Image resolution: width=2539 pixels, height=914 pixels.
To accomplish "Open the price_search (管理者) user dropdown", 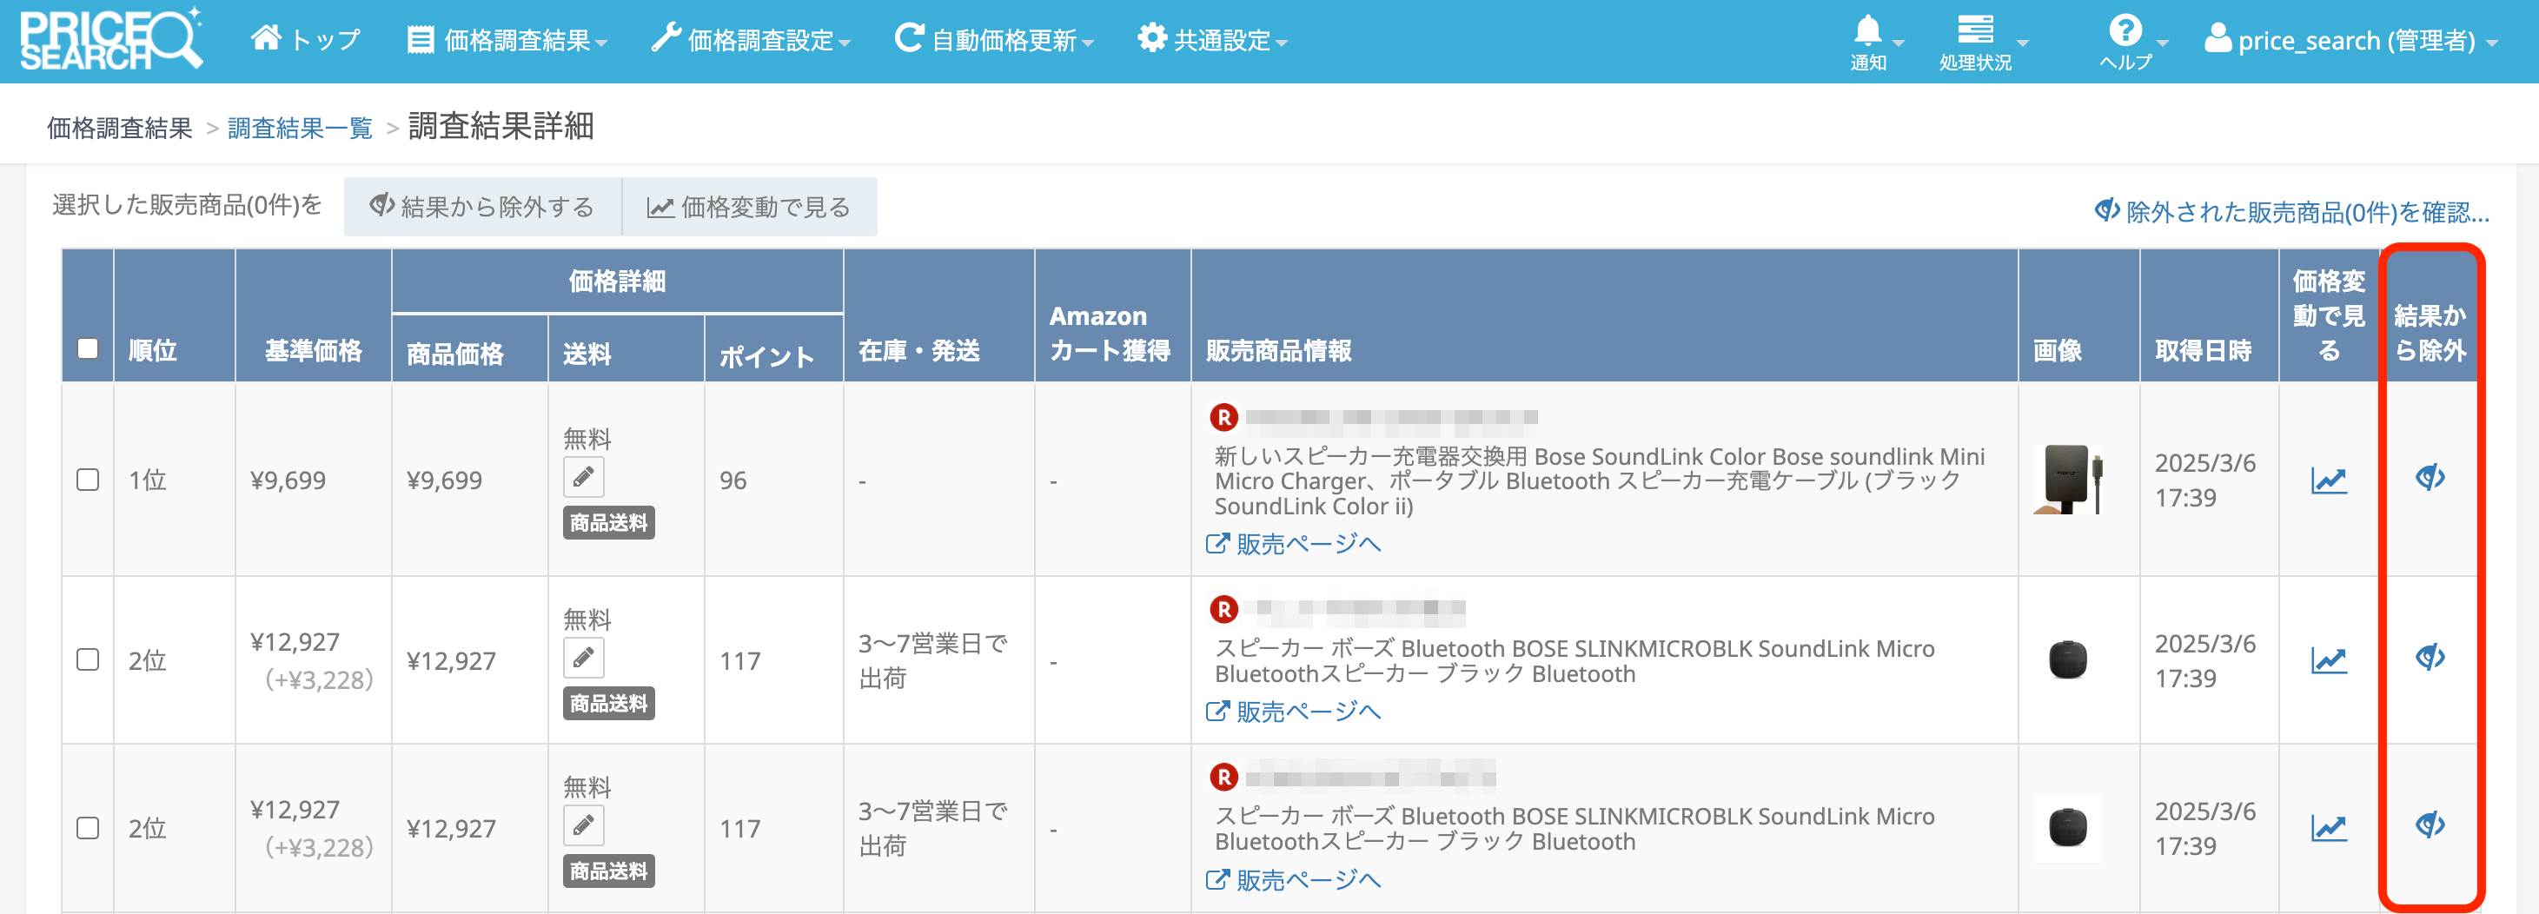I will (x=2350, y=41).
